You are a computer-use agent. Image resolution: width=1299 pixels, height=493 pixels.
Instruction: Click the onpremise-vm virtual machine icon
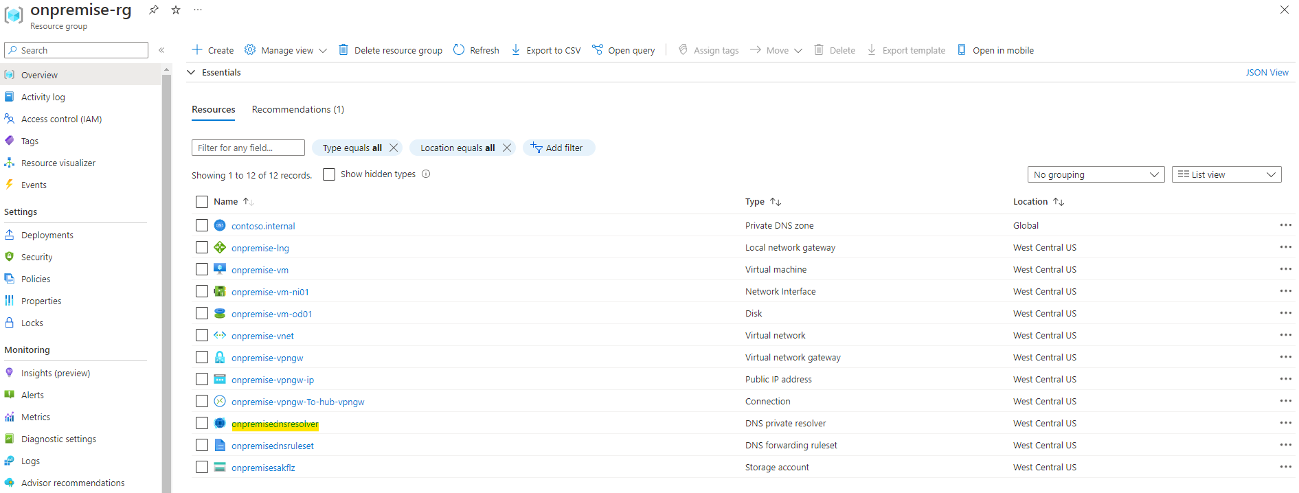pyautogui.click(x=220, y=269)
